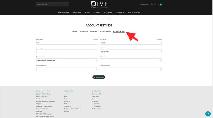Viewport: 213px width, 118px height.
Task: Switch to the Recently Viewed tab
Action: pos(105,32)
